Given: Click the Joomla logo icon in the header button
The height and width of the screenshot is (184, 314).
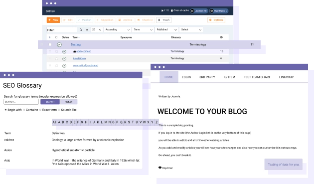Looking at the screenshot, I should (x=192, y=11).
